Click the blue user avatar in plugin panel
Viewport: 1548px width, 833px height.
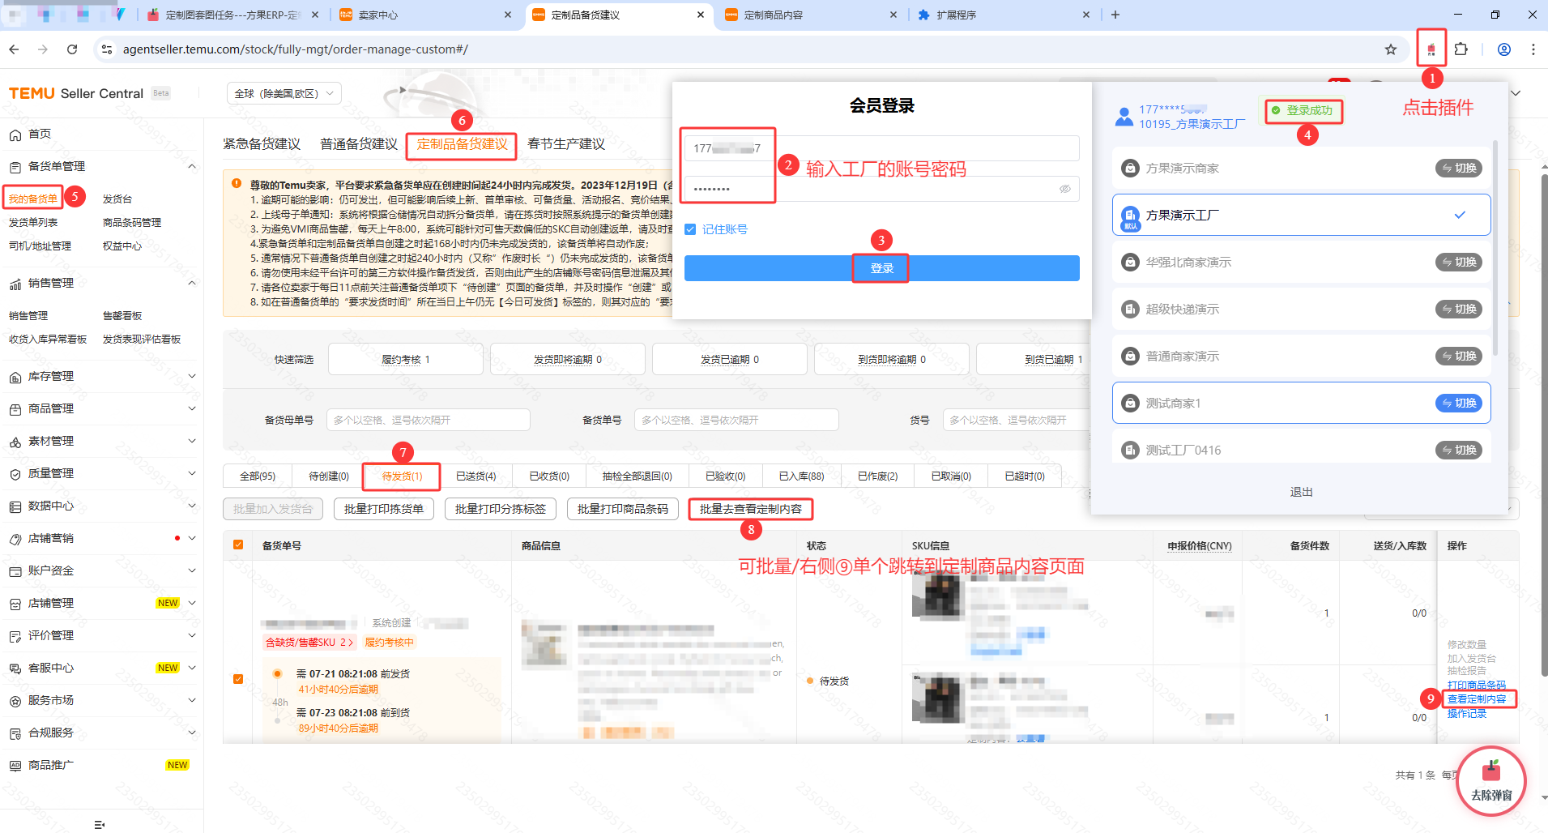click(1124, 117)
